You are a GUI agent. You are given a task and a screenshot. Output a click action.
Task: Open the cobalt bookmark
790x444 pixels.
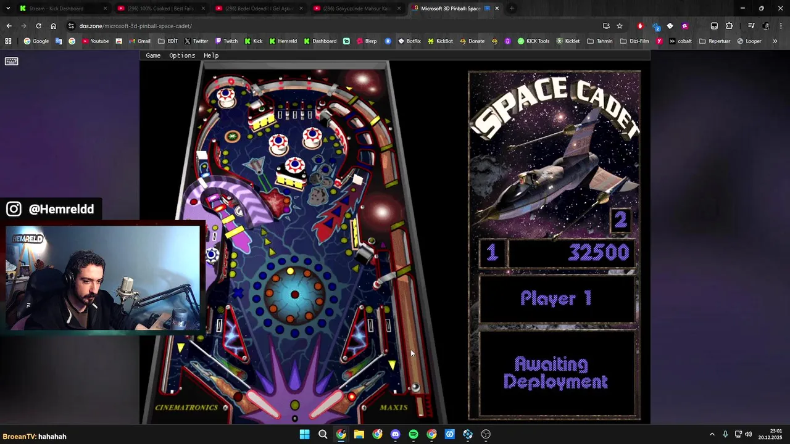click(680, 41)
